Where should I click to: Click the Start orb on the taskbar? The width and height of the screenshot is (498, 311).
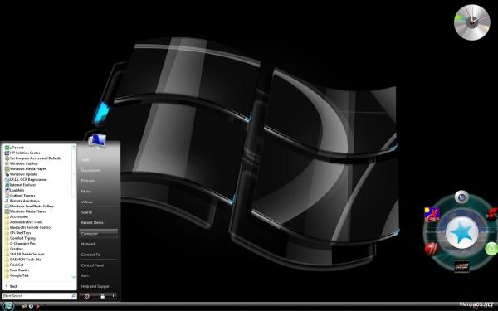click(8, 306)
